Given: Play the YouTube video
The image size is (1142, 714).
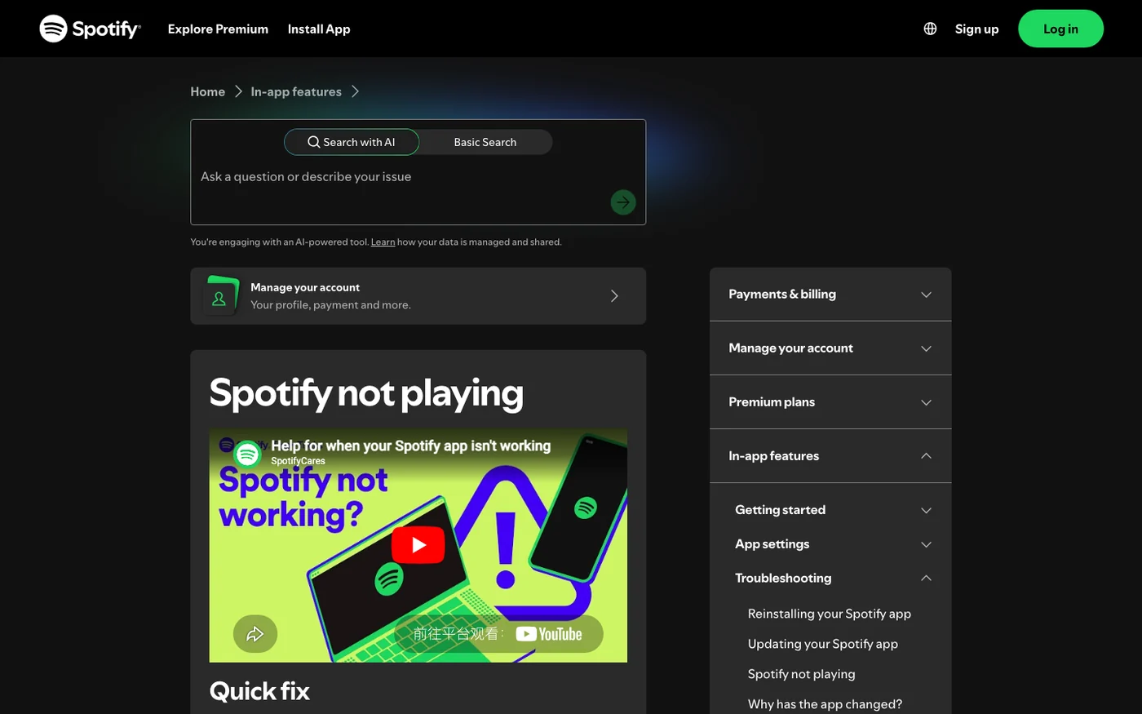Looking at the screenshot, I should tap(418, 544).
